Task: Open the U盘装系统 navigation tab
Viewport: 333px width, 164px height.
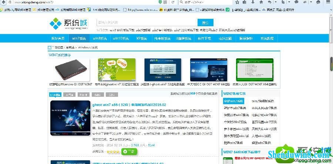Action: tap(184, 38)
